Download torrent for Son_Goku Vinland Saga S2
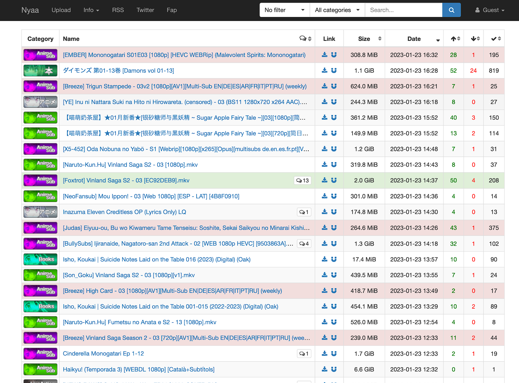The height and width of the screenshot is (383, 519). (324, 275)
